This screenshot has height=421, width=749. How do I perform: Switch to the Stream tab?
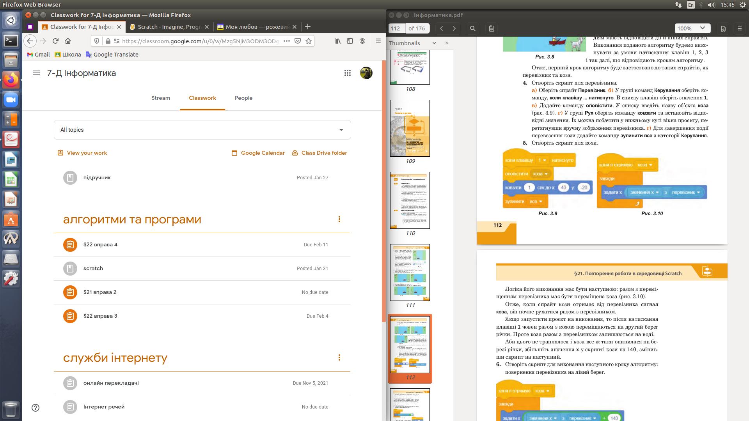(161, 98)
